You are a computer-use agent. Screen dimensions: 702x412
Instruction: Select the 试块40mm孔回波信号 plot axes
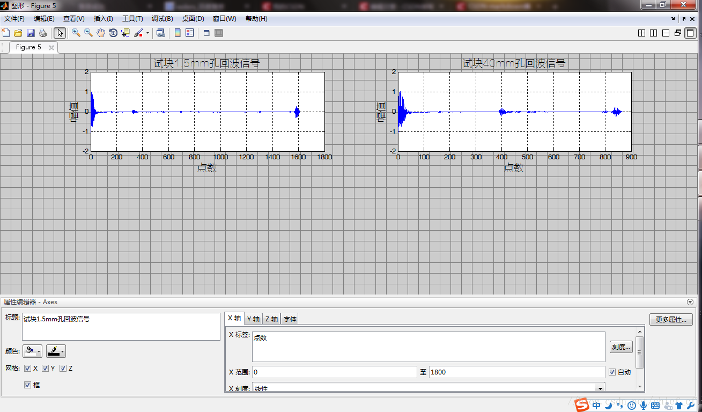click(514, 112)
